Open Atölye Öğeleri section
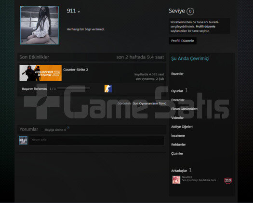 tap(182, 127)
